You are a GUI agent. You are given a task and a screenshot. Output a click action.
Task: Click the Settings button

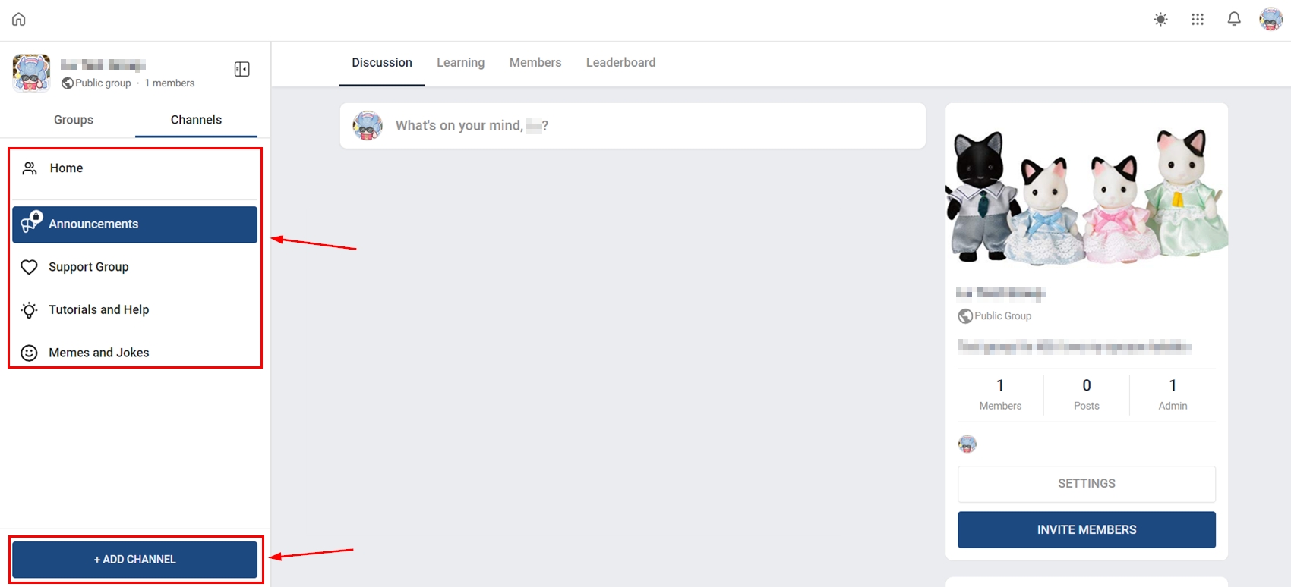1087,484
